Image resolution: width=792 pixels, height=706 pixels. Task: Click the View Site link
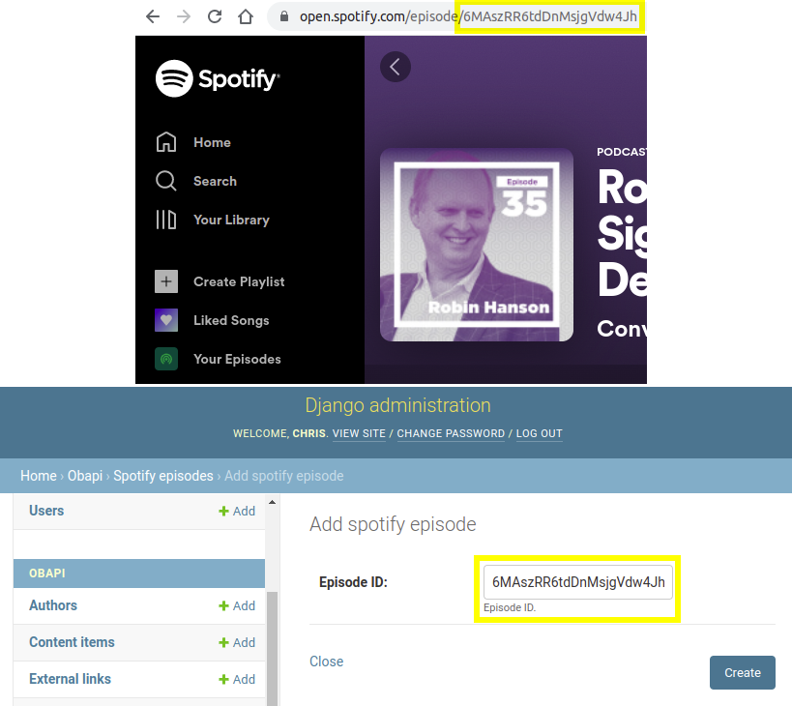click(x=359, y=433)
